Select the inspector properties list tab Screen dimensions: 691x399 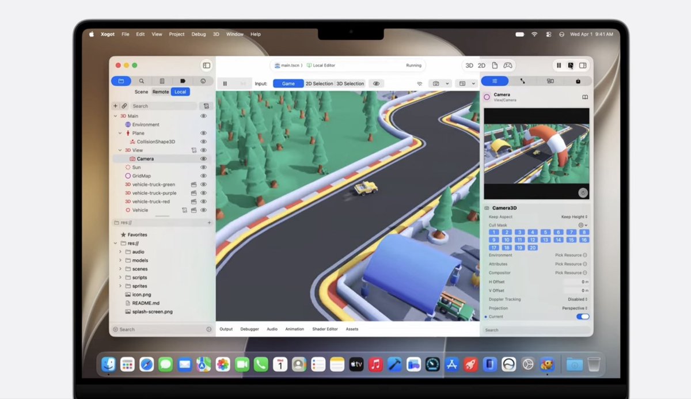[495, 81]
